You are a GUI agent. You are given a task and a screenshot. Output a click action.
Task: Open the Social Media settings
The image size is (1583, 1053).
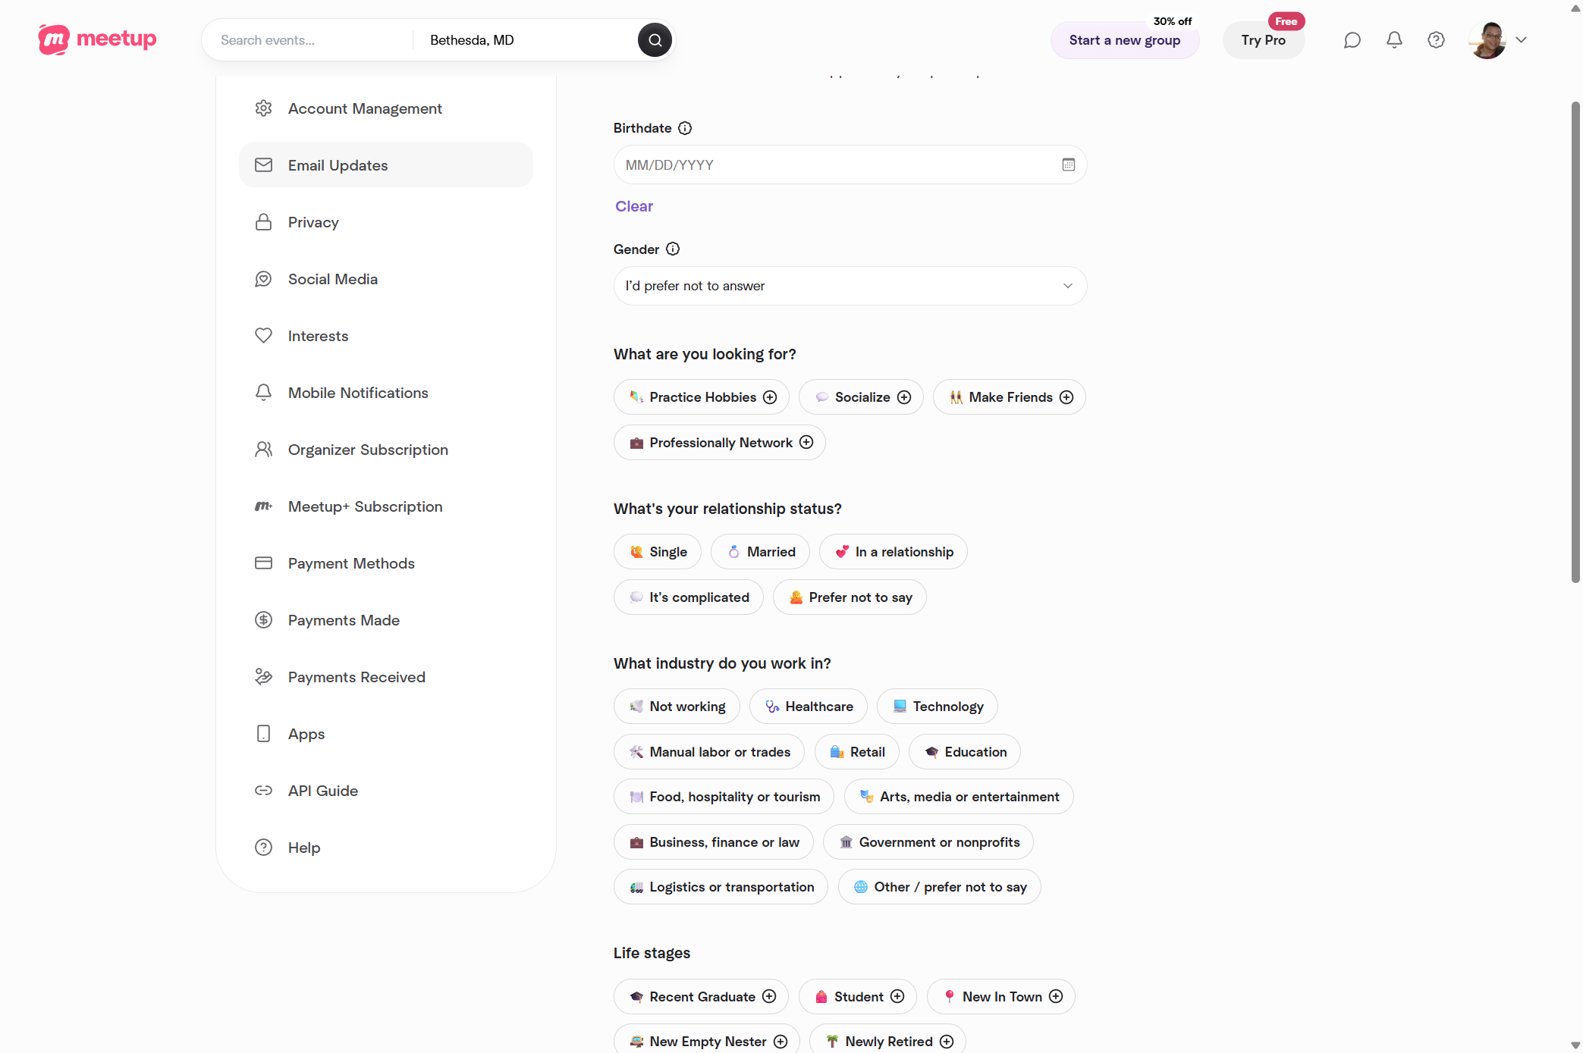(386, 279)
